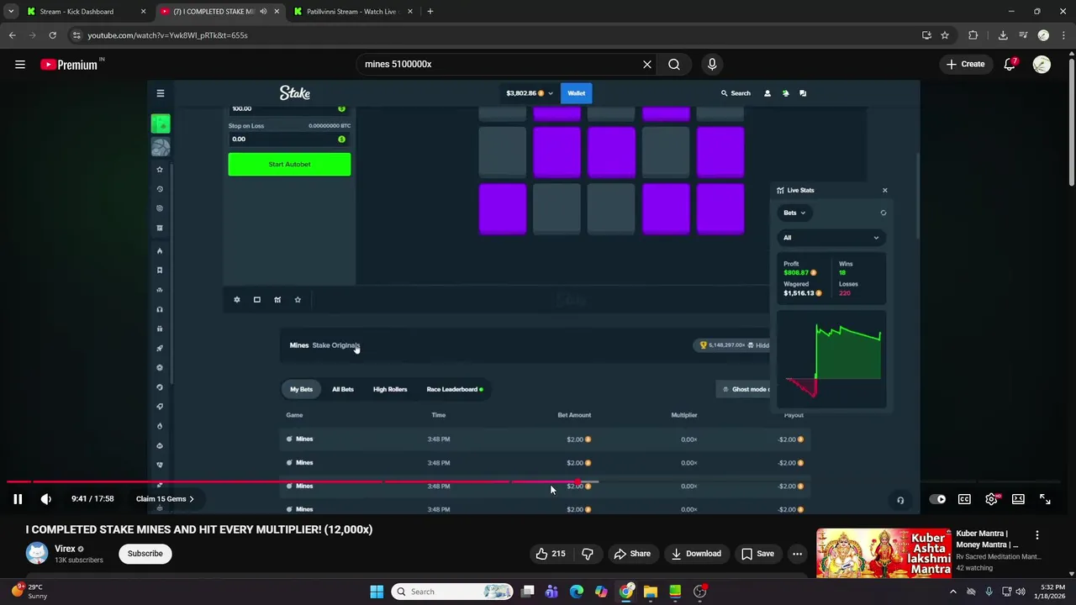
Task: Run YouTube search with magnifier button
Action: pyautogui.click(x=674, y=64)
